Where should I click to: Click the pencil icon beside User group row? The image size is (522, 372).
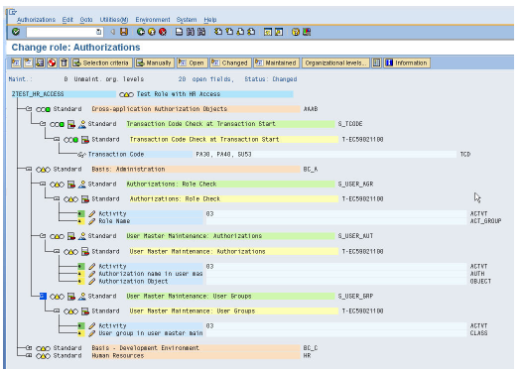[x=92, y=333]
